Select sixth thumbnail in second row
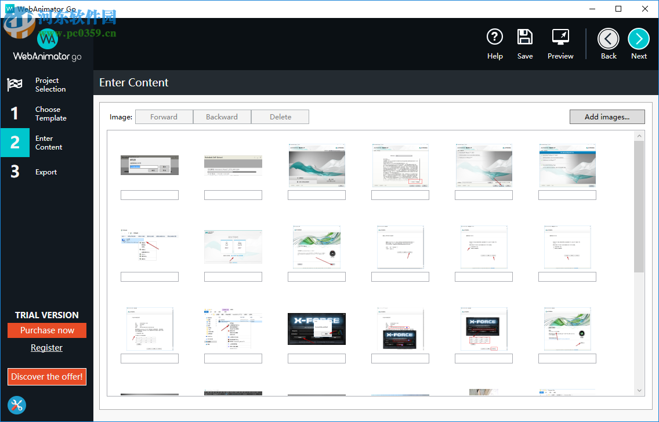 pyautogui.click(x=567, y=247)
